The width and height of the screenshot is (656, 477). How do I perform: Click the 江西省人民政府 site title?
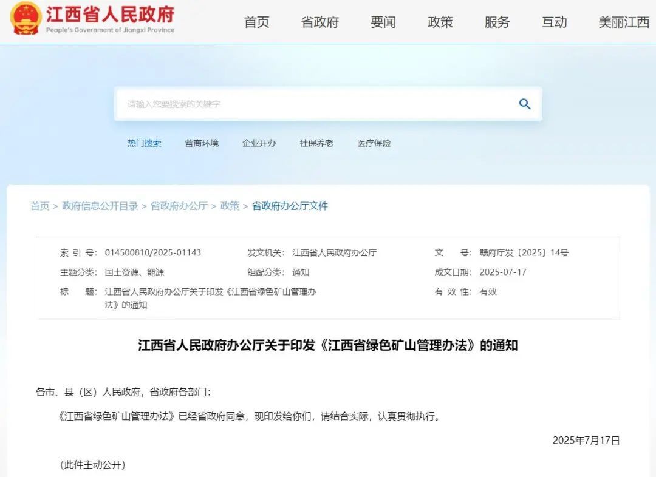[x=110, y=15]
